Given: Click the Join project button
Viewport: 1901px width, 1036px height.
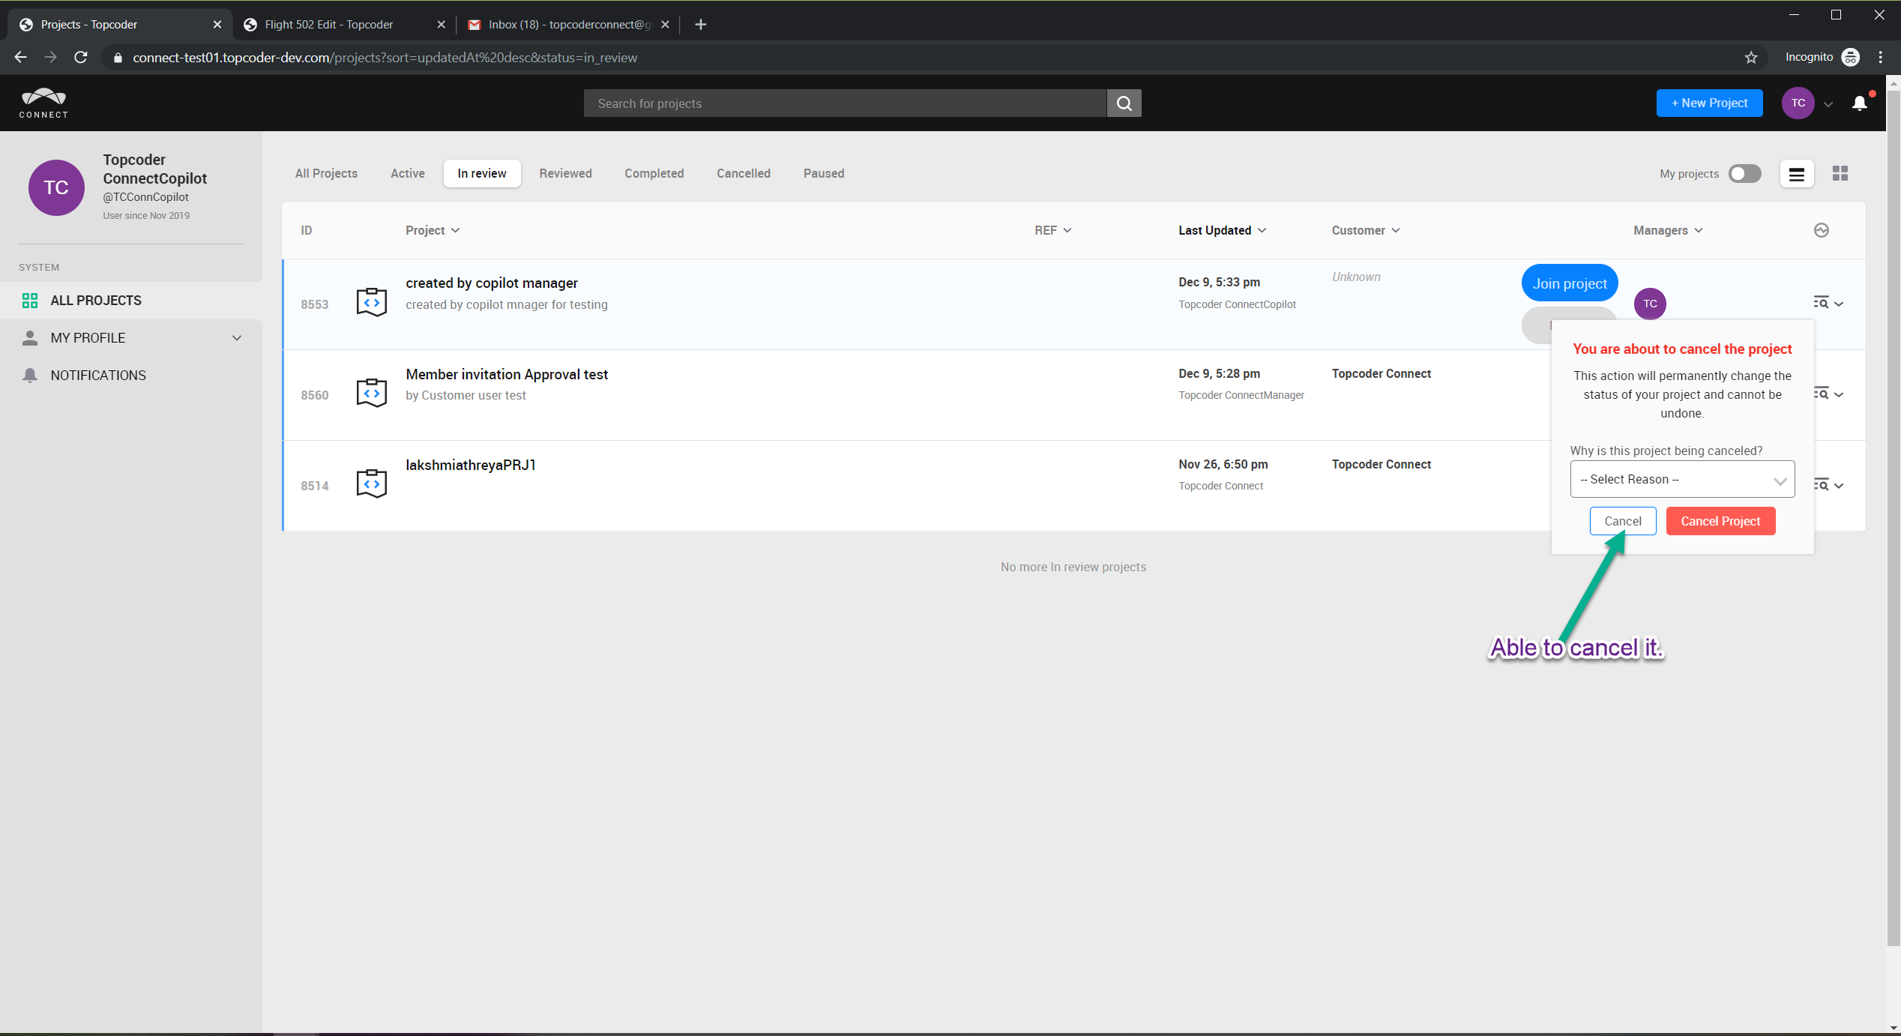Looking at the screenshot, I should 1569,283.
